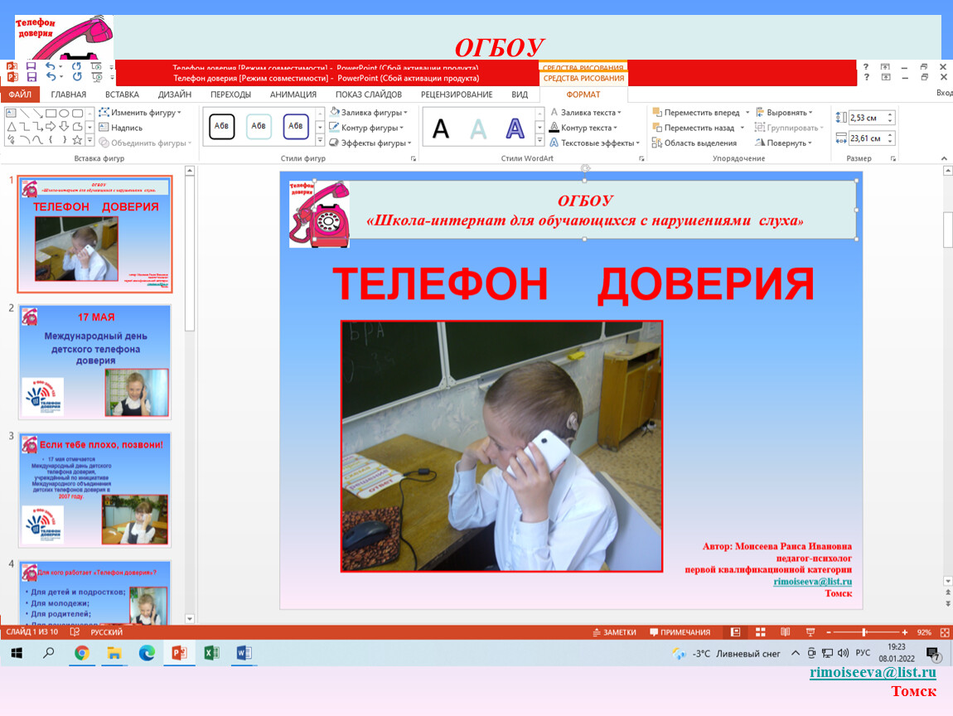
Task: Open the Вставка ribbon tab
Action: pos(122,94)
